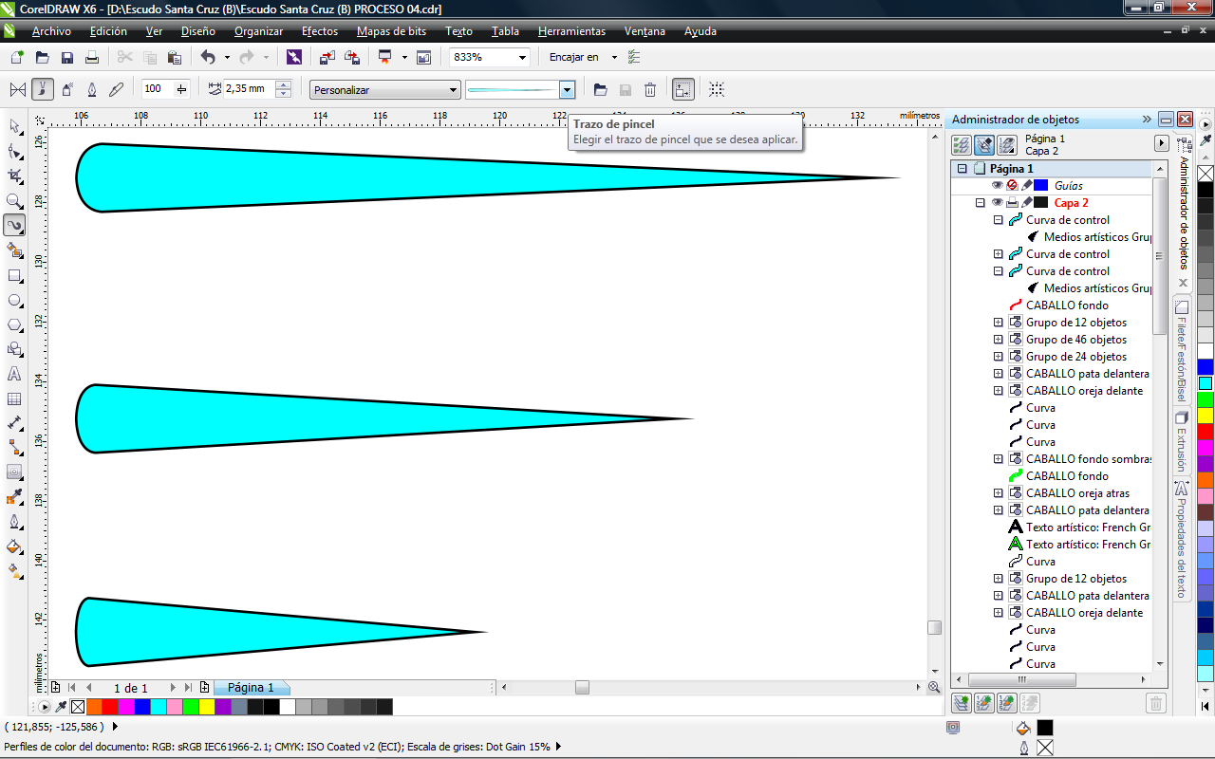Choose the Sprayer artistic media mode
1215x759 pixels.
(67, 89)
